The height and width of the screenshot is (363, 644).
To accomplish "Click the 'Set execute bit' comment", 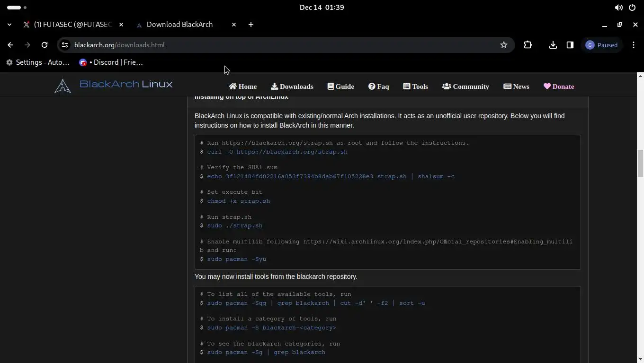I will coord(231,192).
